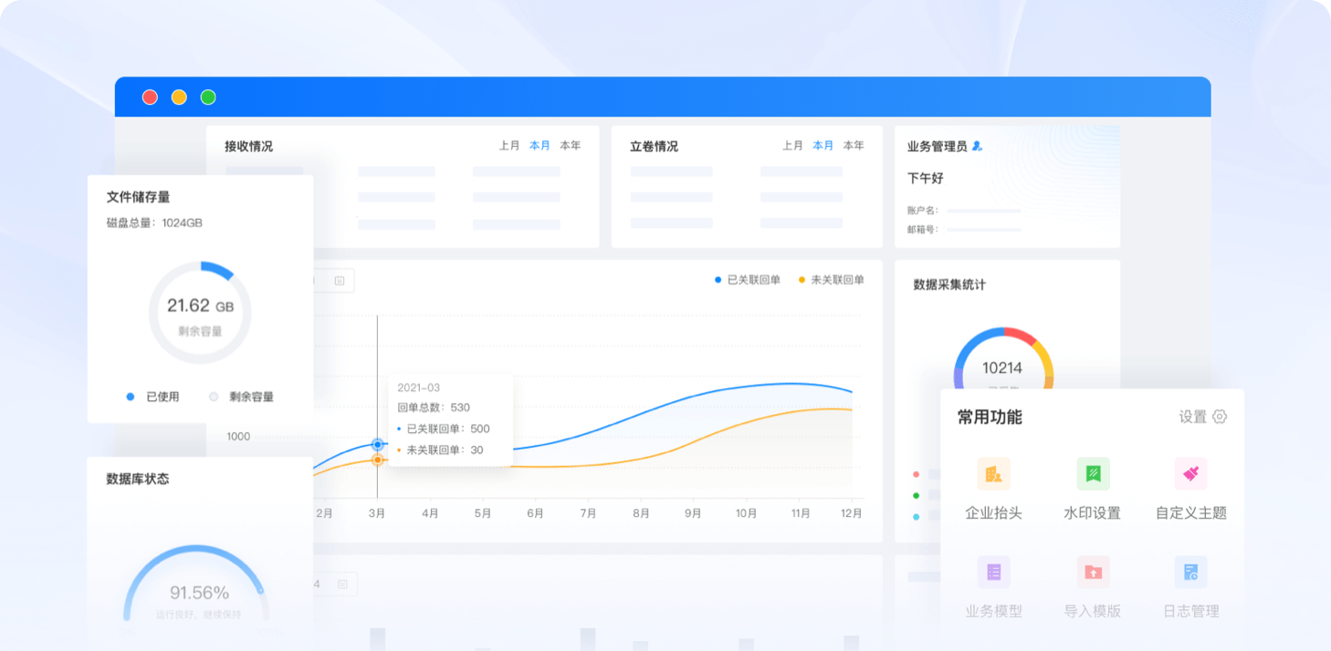Open the 水印设置 watermark icon

tap(1093, 474)
